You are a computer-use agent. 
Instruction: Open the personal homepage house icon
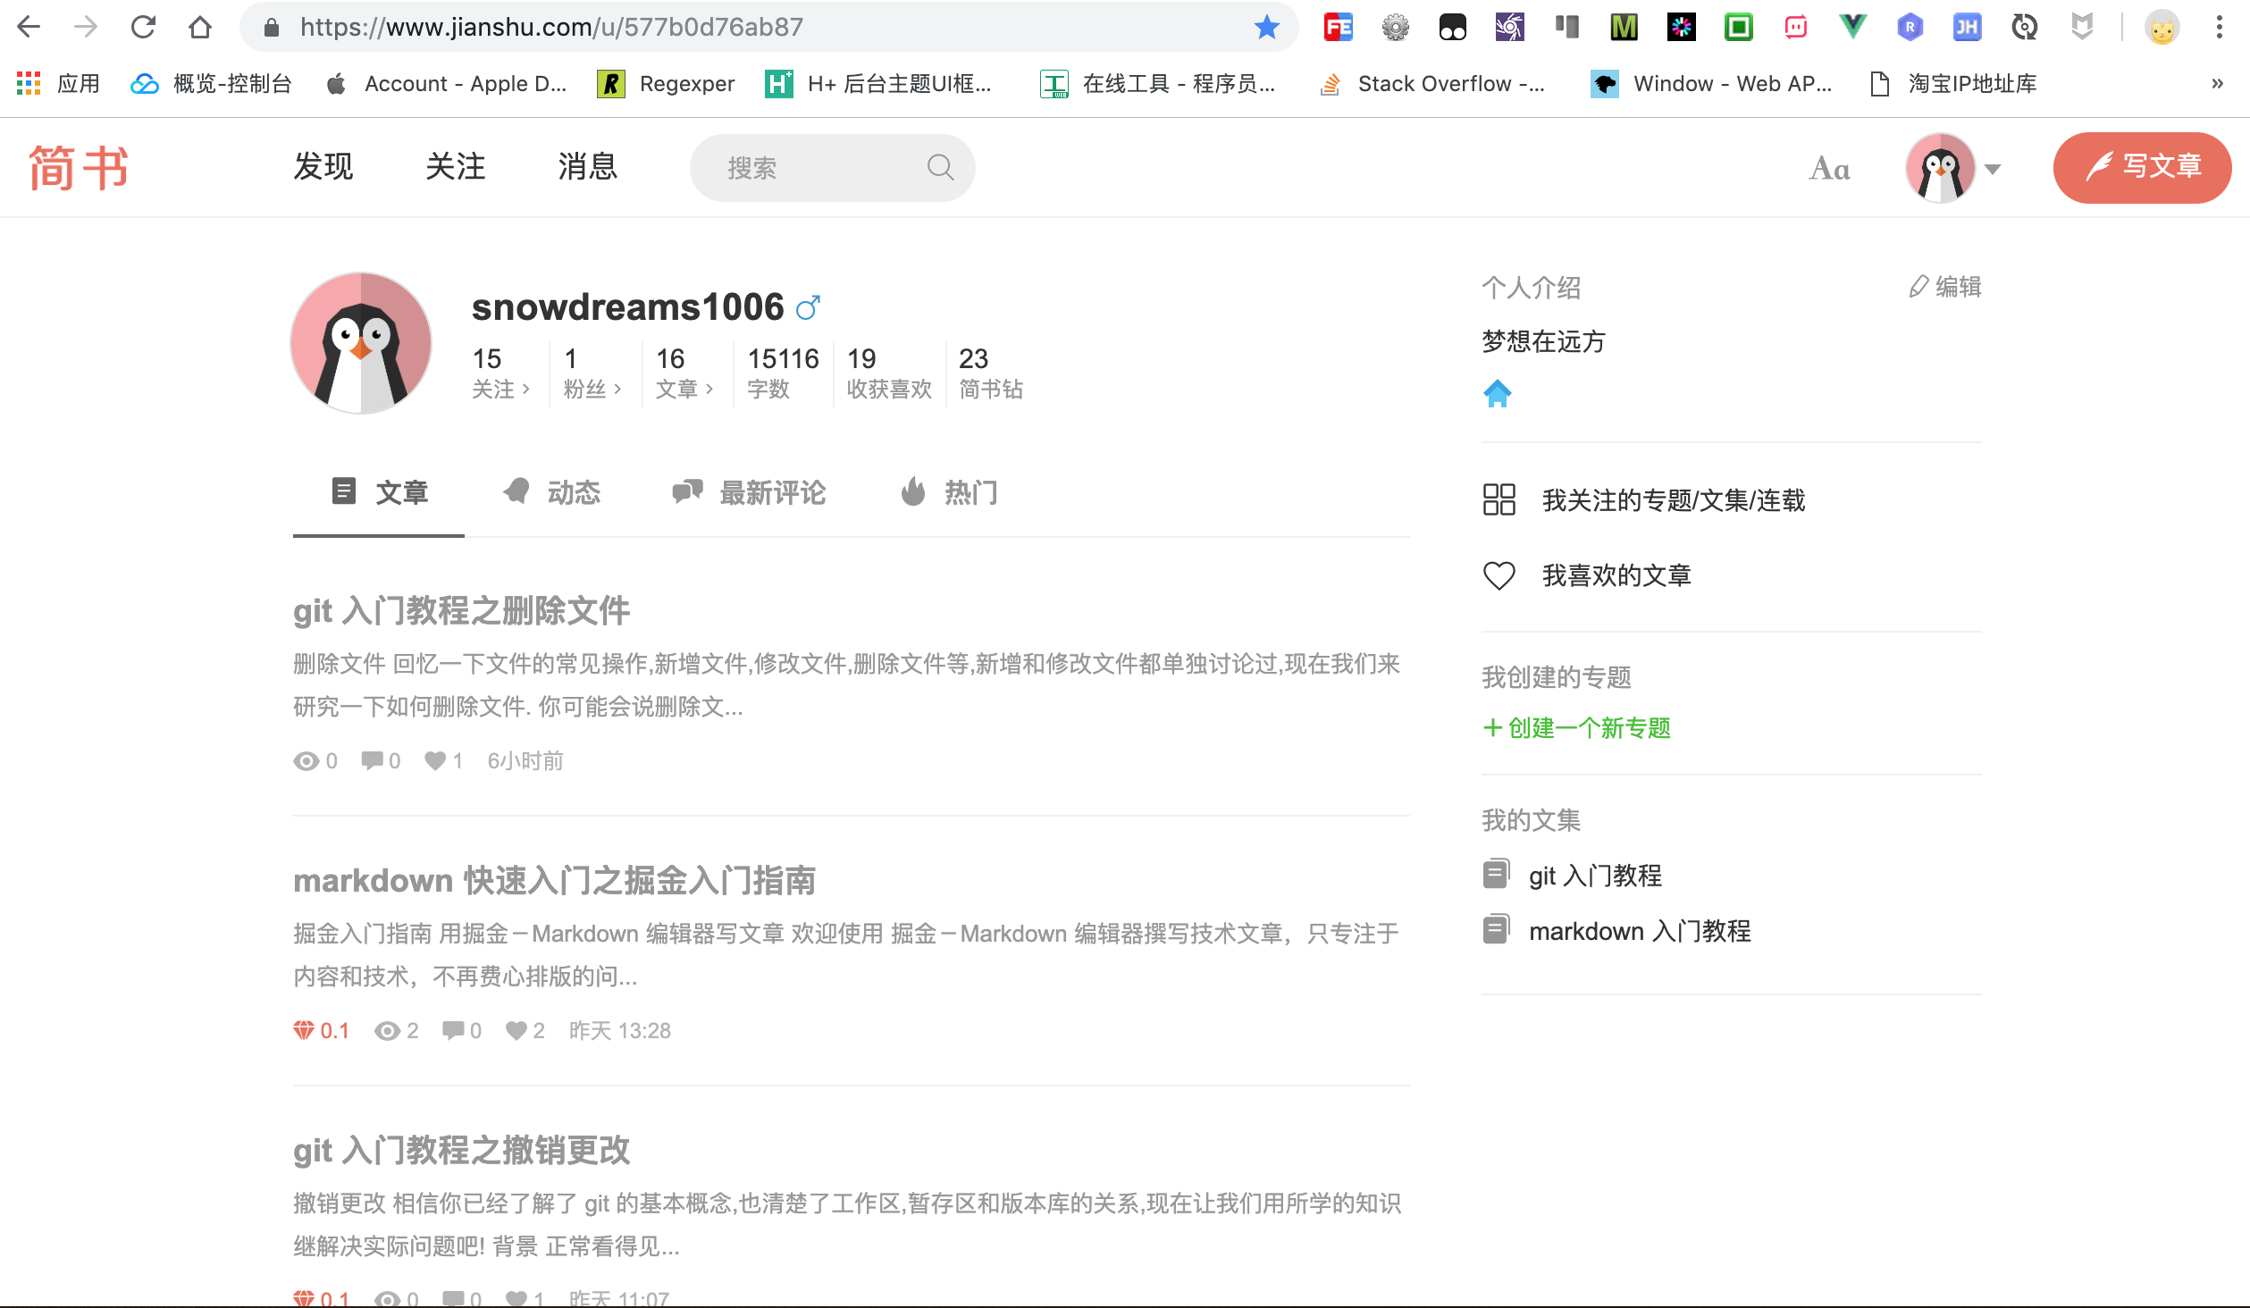[x=1498, y=393]
